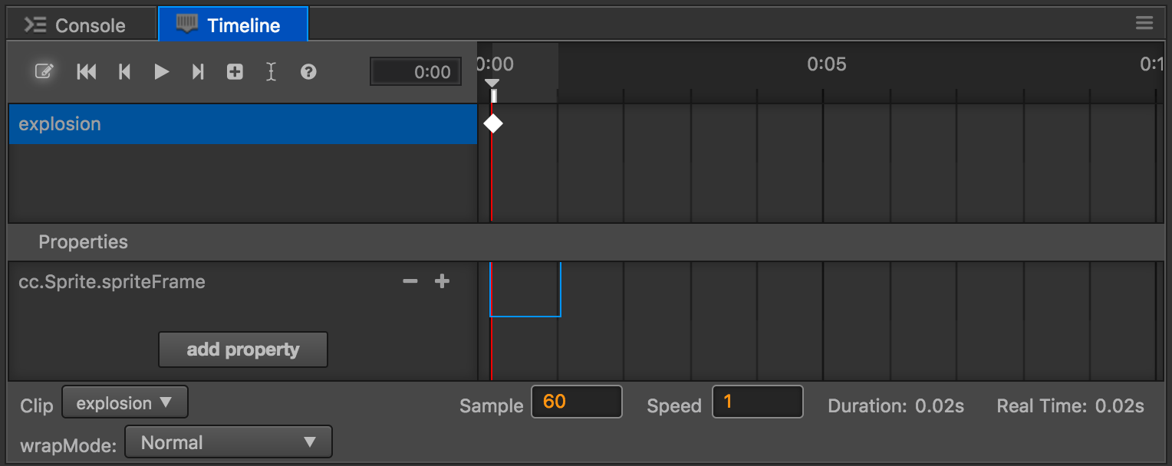
Task: Select the Timeline tab
Action: 233,25
